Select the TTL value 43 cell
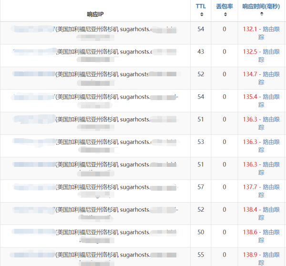Screen dimensions: 286x266 [201, 51]
